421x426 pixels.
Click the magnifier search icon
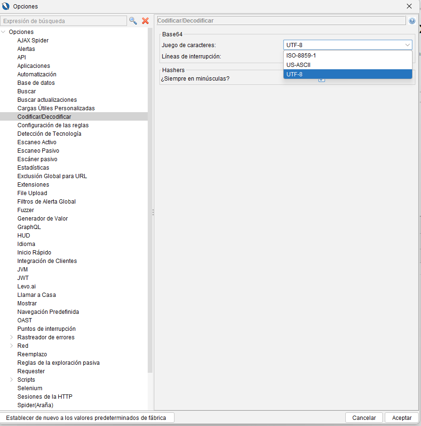[x=133, y=21]
